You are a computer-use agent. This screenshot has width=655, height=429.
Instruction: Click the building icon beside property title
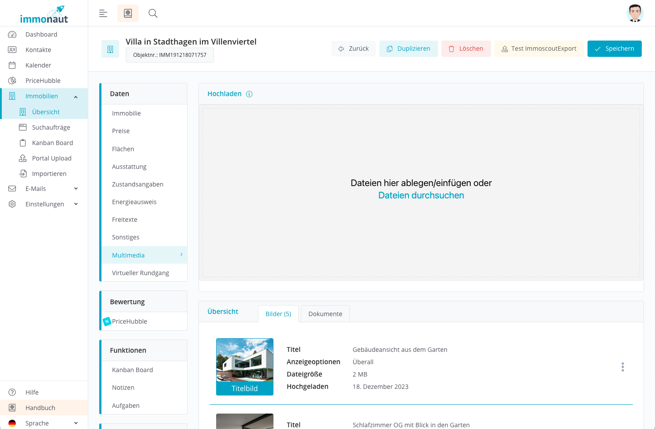click(x=110, y=49)
